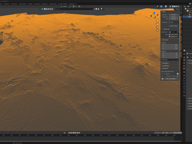Image resolution: width=192 pixels, height=144 pixels.
Task: Add a new workspace with plus tab
Action: pos(76,4)
